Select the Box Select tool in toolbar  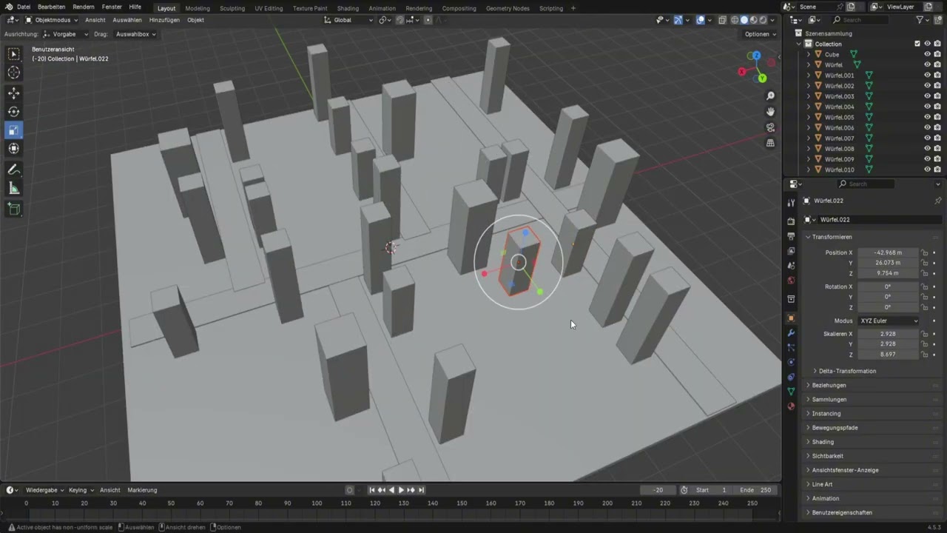[13, 53]
